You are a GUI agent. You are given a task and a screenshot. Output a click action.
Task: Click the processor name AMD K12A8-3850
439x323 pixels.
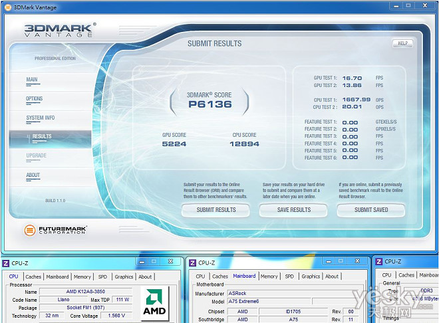tap(86, 291)
